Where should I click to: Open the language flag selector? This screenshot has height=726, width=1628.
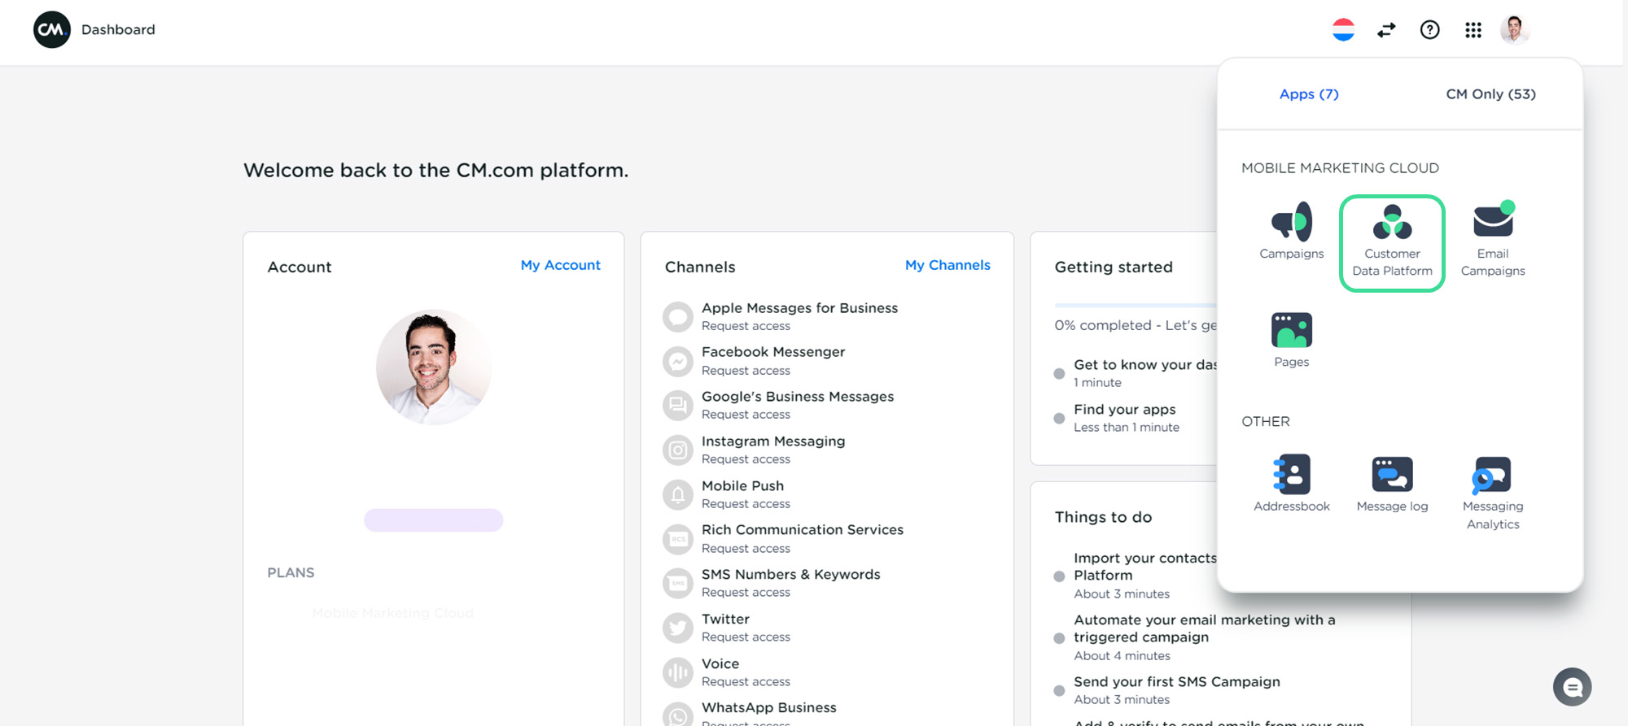pos(1343,30)
